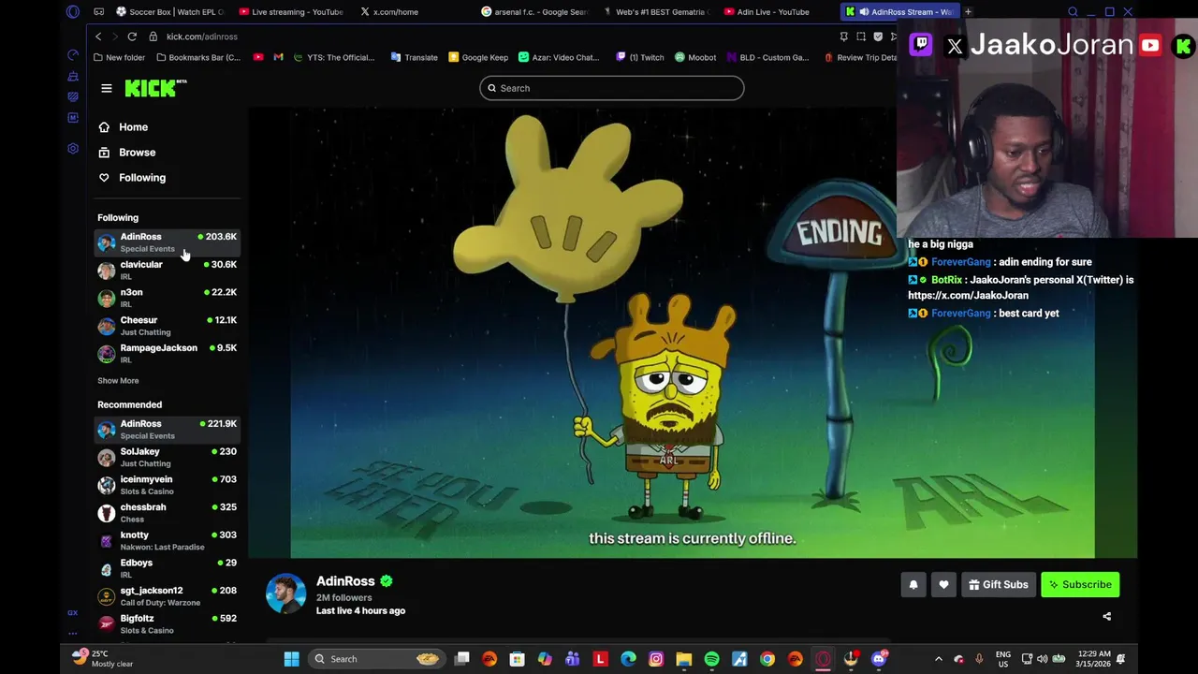Open knotty recommended channel
This screenshot has width=1198, height=674.
pyautogui.click(x=167, y=541)
